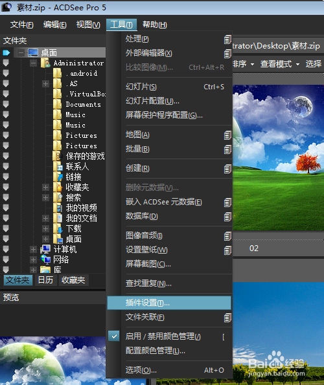
Task: Open 屏幕保护程序配置 dialog
Action: tap(170, 115)
